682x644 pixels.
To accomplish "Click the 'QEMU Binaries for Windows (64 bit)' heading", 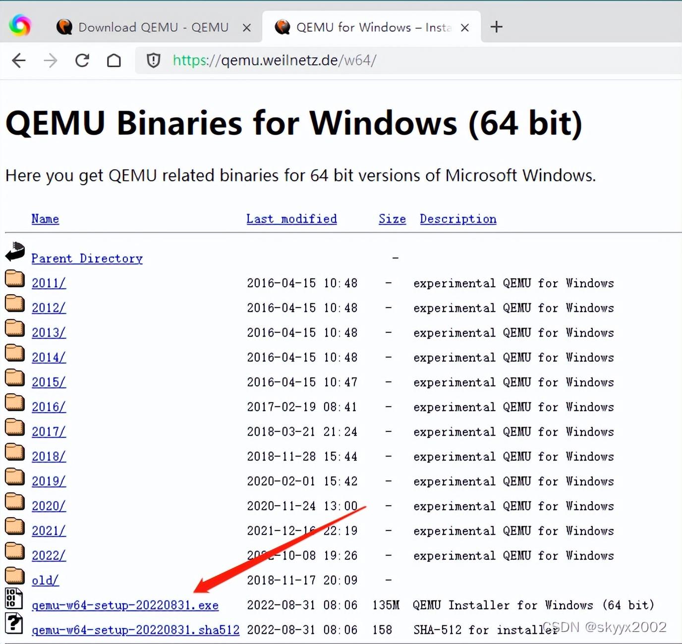I will click(x=294, y=123).
